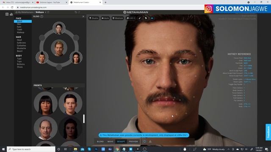Image resolution: width=271 pixels, height=152 pixels.
Task: Switch to Blend mode in bottom bar
Action: tap(100, 141)
